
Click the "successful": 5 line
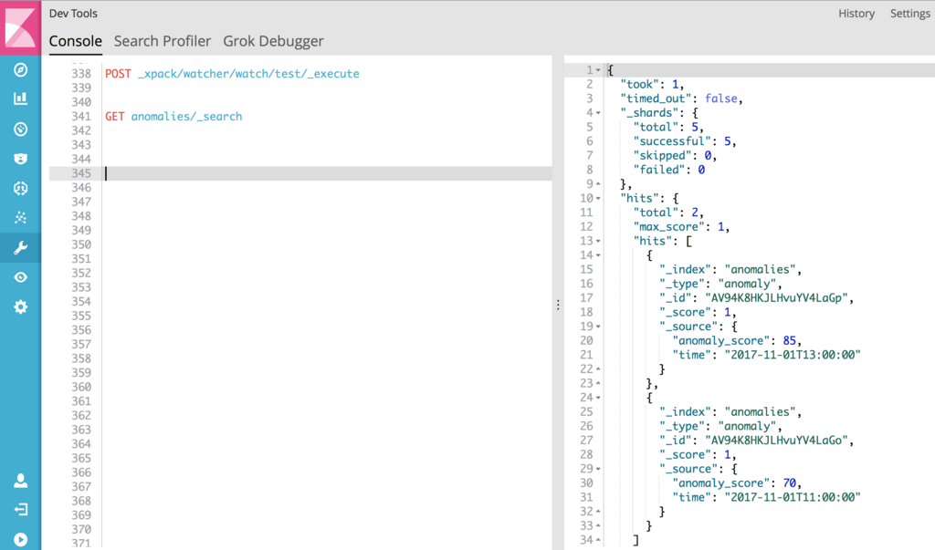click(x=685, y=141)
